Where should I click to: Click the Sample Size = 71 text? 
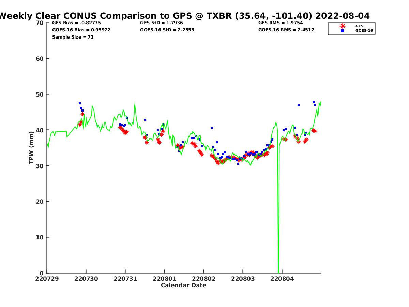73,37
